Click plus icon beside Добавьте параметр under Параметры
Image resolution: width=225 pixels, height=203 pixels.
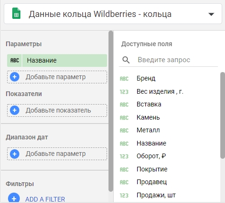click(x=15, y=77)
